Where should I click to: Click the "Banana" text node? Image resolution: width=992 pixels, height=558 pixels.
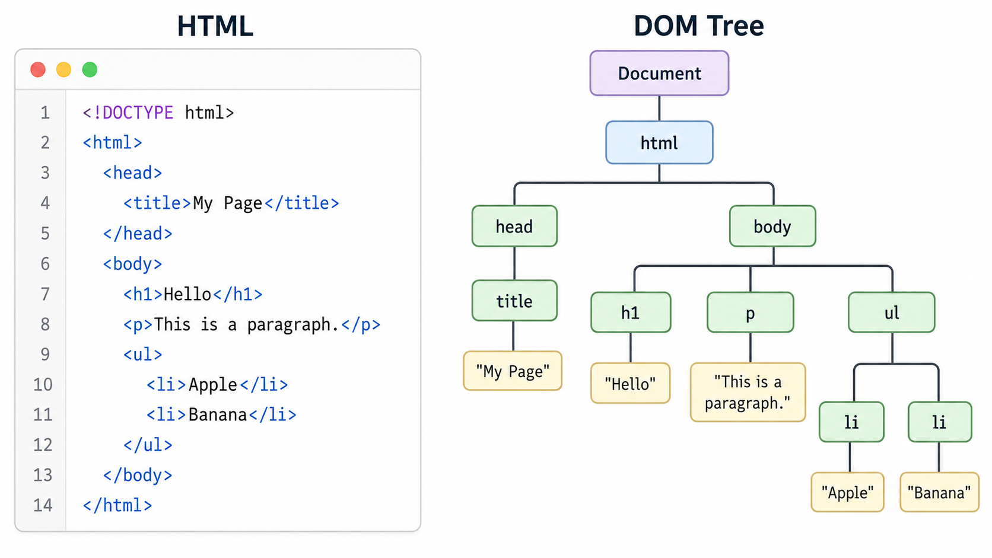coord(939,492)
